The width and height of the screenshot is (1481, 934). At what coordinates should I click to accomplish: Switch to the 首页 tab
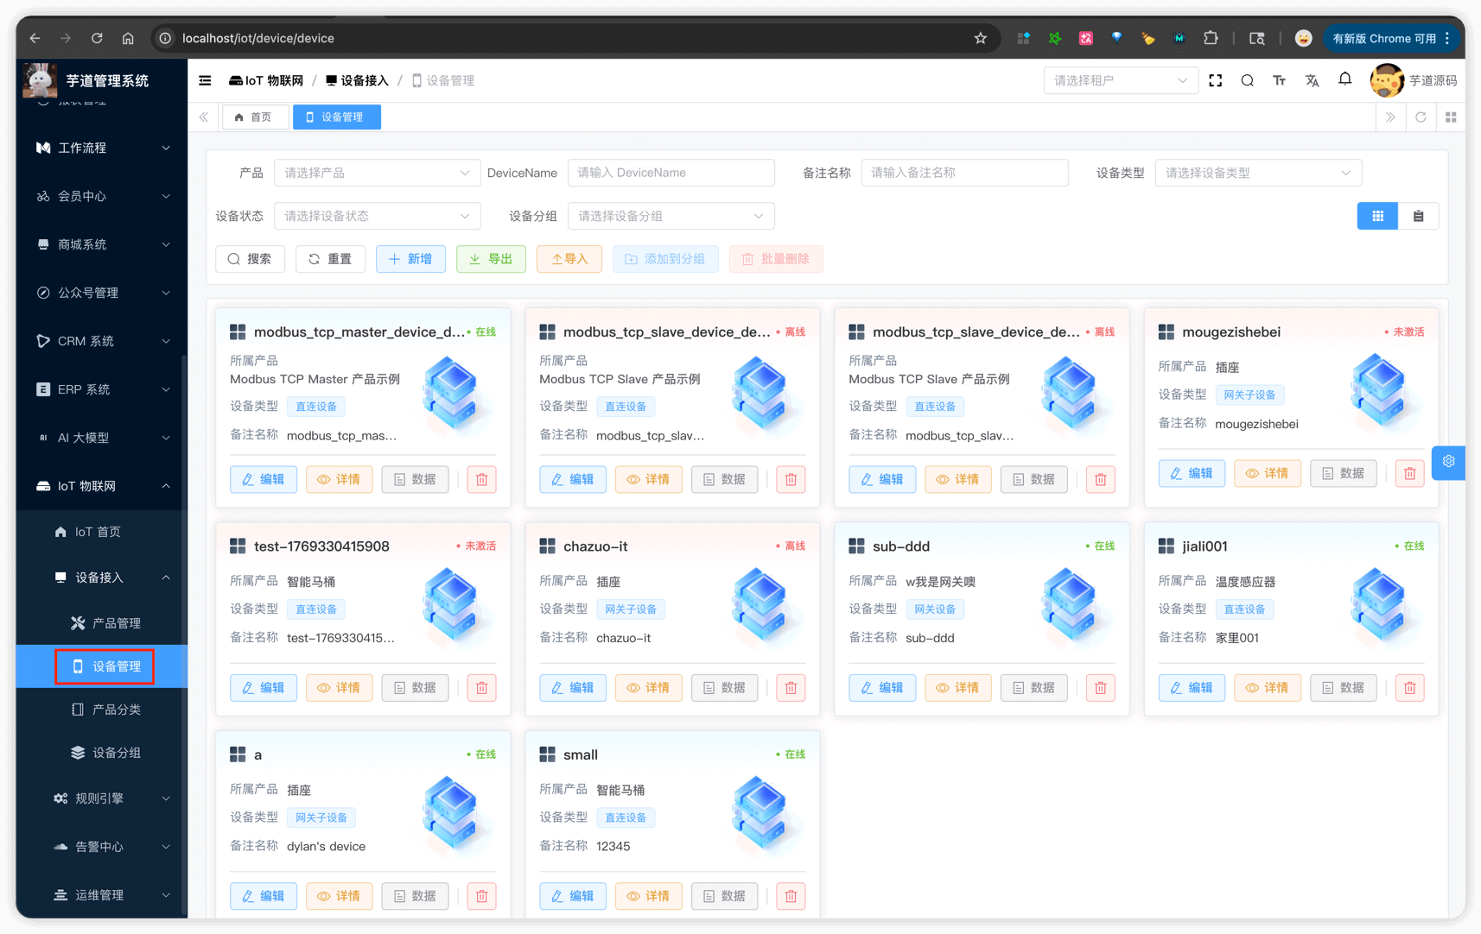(x=254, y=117)
